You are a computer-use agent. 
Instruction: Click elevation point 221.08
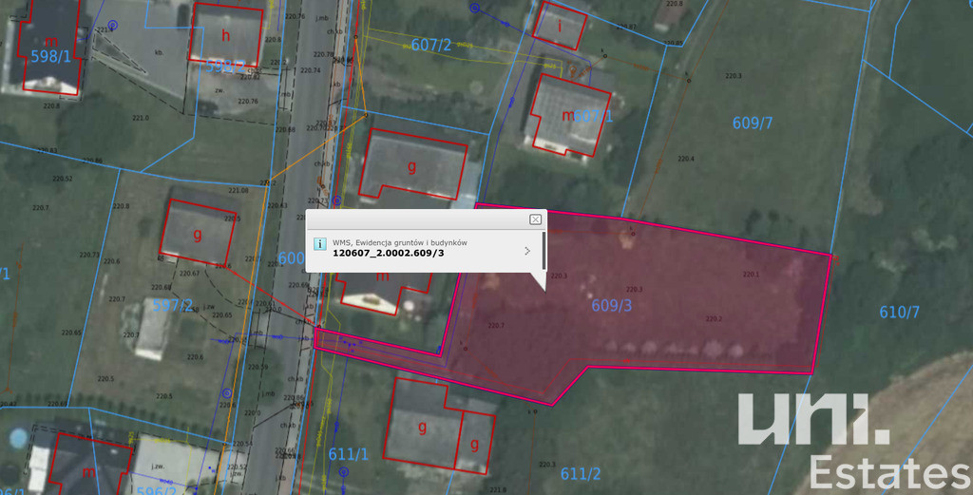tap(238, 190)
